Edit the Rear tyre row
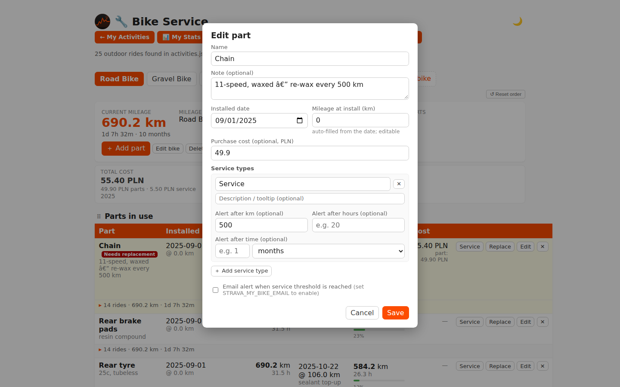Screen dimensions: 620x387 pos(526,366)
